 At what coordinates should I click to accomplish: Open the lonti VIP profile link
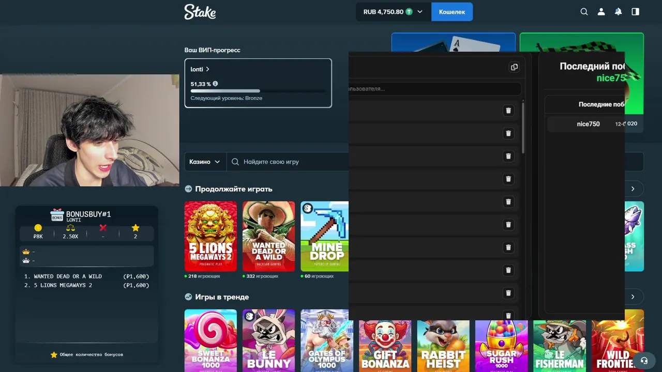point(200,69)
